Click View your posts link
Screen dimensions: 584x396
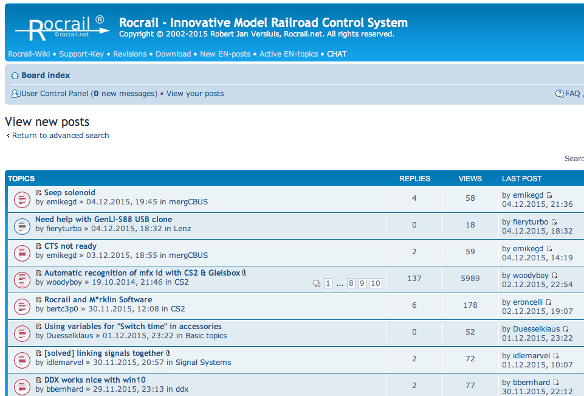[195, 94]
